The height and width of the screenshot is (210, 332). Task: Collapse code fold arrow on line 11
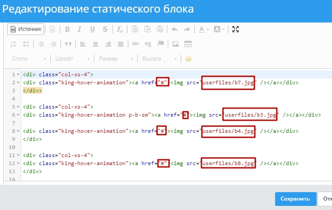[18, 155]
